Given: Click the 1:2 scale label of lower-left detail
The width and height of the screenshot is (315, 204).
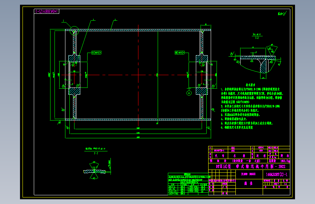Looking at the screenshot, I should [96, 153].
